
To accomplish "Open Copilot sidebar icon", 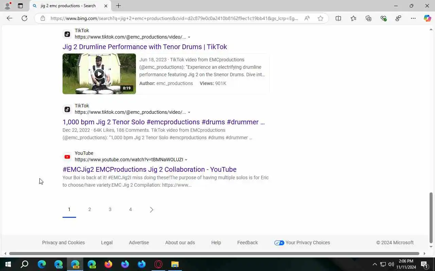I will 427,18.
